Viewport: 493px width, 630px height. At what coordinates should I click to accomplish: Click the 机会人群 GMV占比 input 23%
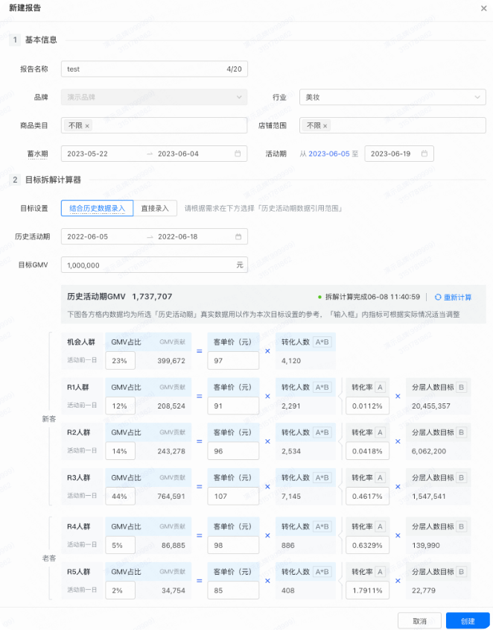[121, 360]
